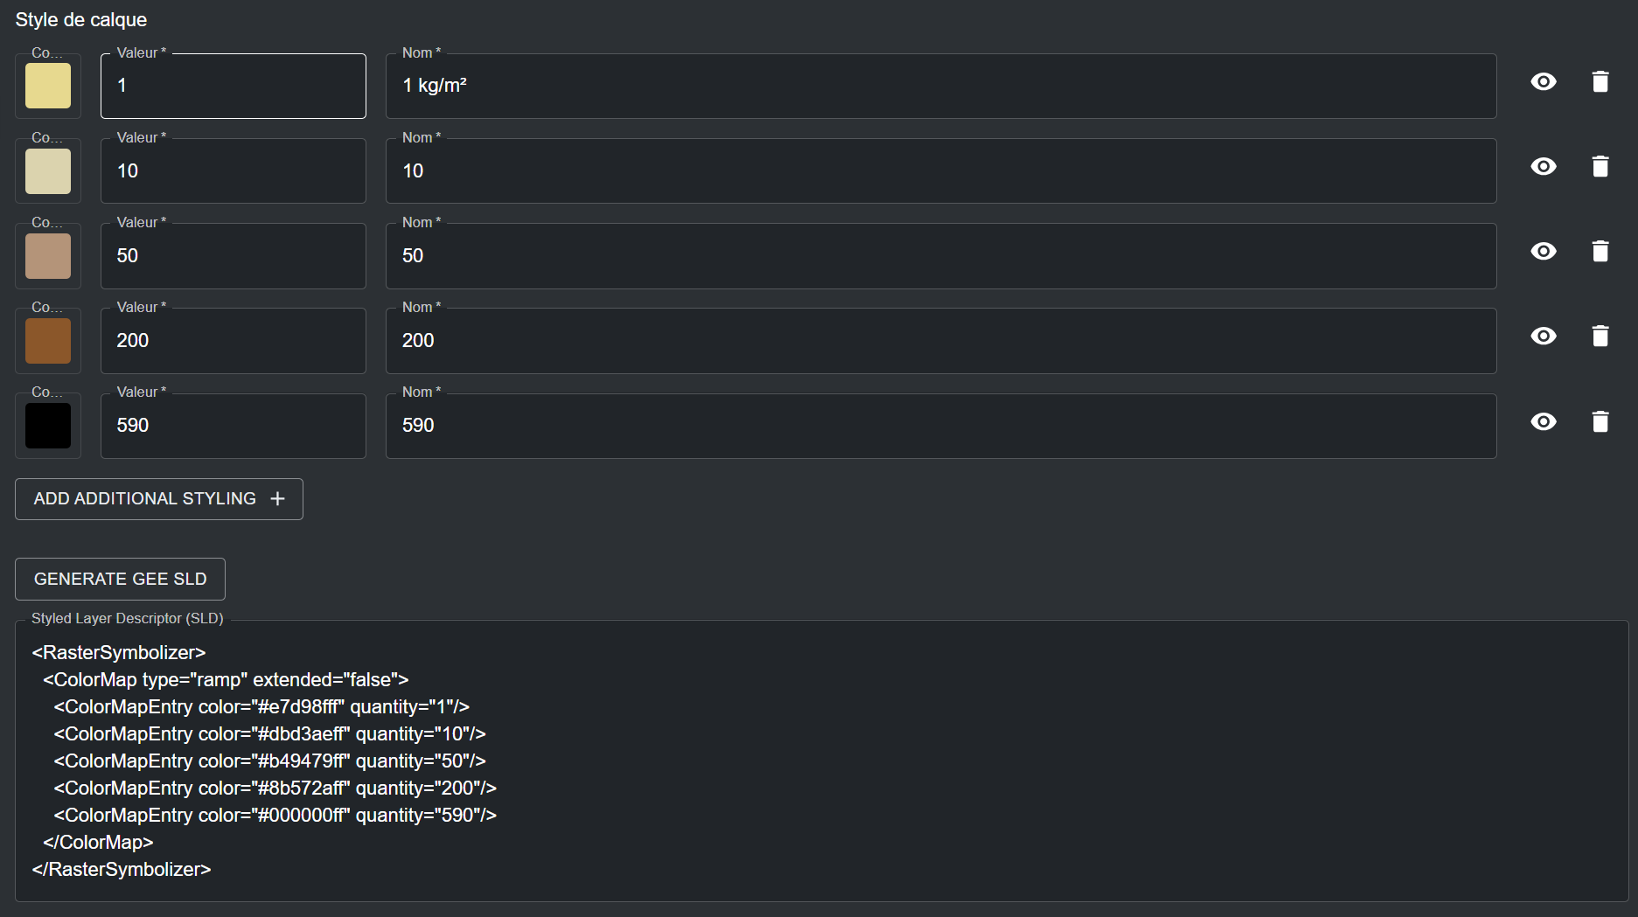This screenshot has width=1638, height=917.
Task: Focus the Valeur field containing 590
Action: pyautogui.click(x=233, y=426)
